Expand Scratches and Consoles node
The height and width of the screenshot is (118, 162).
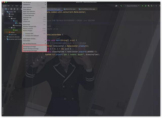tap(5, 39)
